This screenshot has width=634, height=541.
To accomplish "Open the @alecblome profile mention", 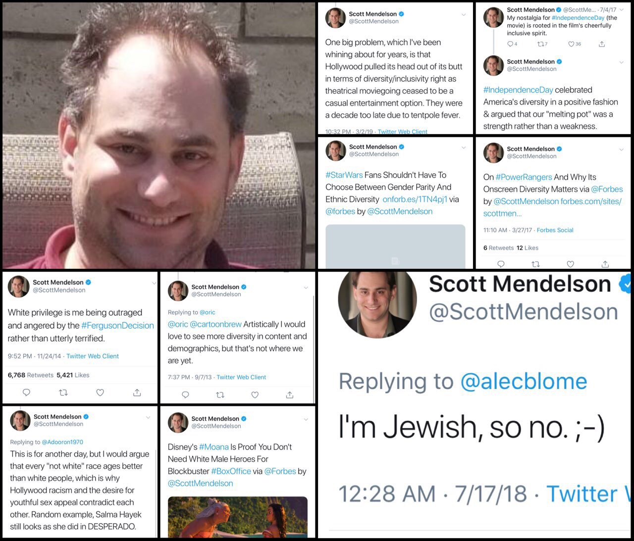I will (x=524, y=382).
